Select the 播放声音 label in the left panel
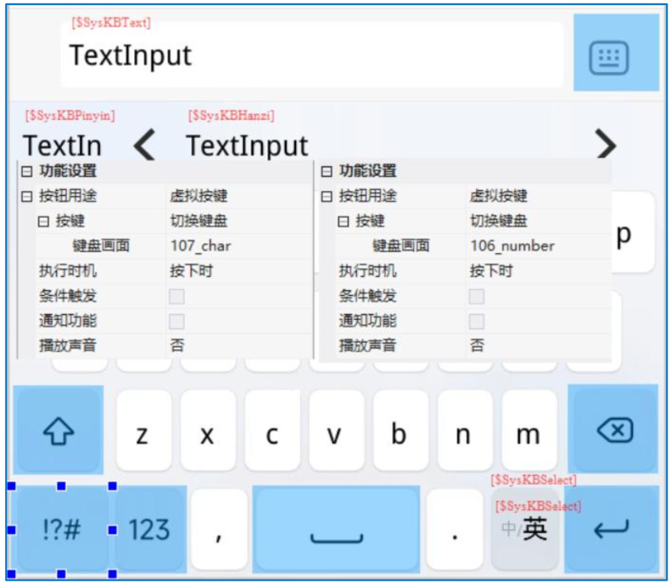The height and width of the screenshot is (582, 671). coord(68,345)
